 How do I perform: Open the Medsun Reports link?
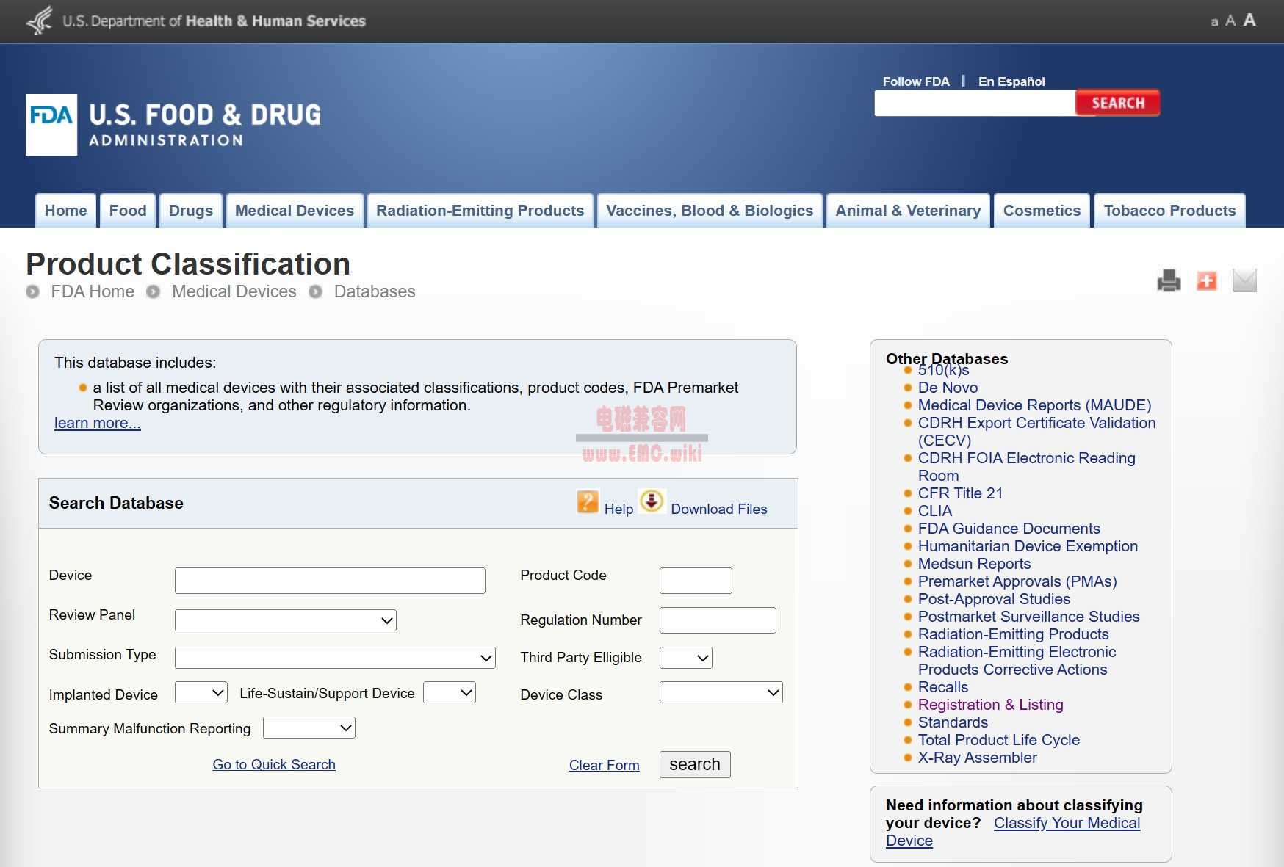pos(974,564)
